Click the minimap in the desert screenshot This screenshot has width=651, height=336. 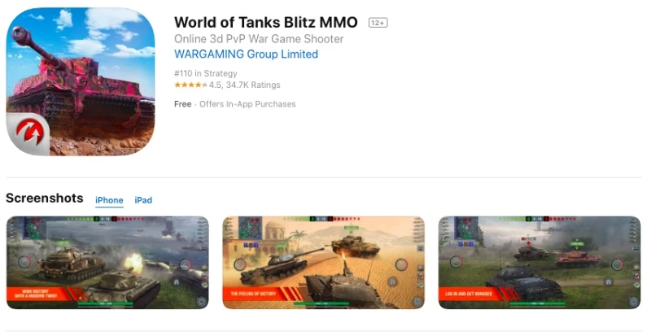click(x=250, y=228)
